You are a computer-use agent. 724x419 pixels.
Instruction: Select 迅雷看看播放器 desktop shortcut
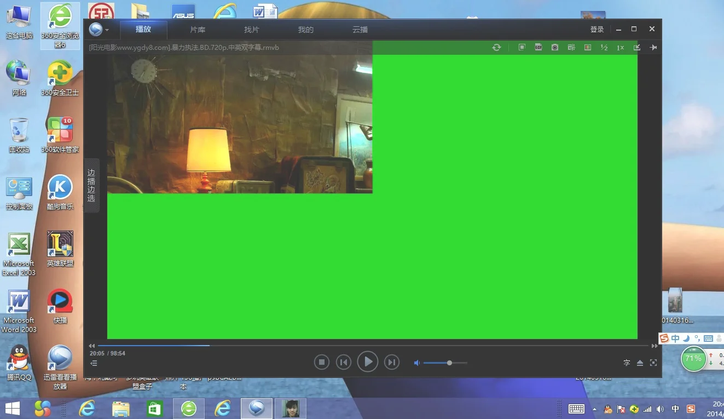(x=60, y=367)
